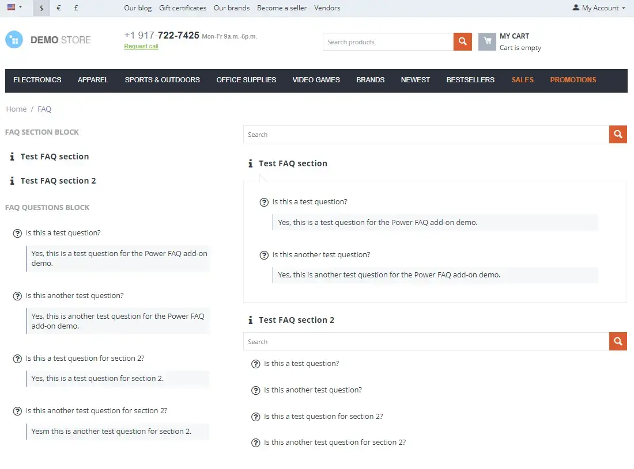Image resolution: width=634 pixels, height=469 pixels.
Task: Click the question icon beside sidebar 'Is this a test question?'
Action: 18,233
